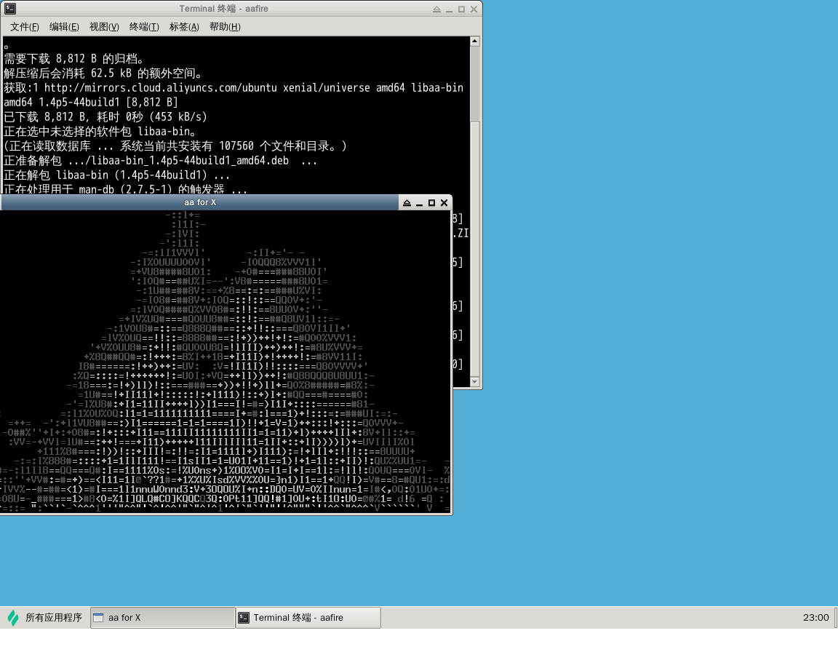Viewport: 838px width, 652px height.
Task: Open the 视图(V) menu in Terminal
Action: (x=104, y=27)
